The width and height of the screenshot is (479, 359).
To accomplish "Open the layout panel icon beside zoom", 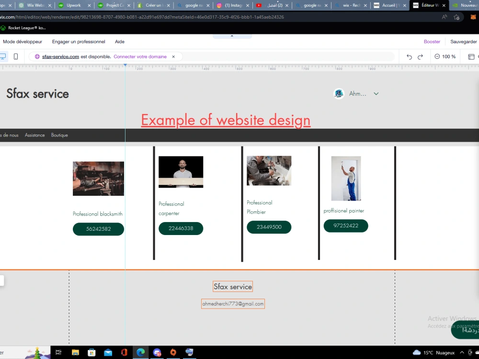I will [471, 57].
